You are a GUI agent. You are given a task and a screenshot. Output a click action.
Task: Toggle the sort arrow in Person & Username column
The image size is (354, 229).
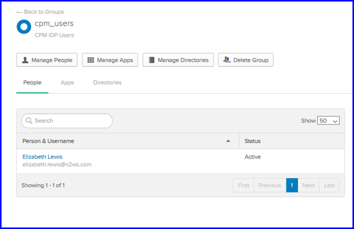[228, 141]
